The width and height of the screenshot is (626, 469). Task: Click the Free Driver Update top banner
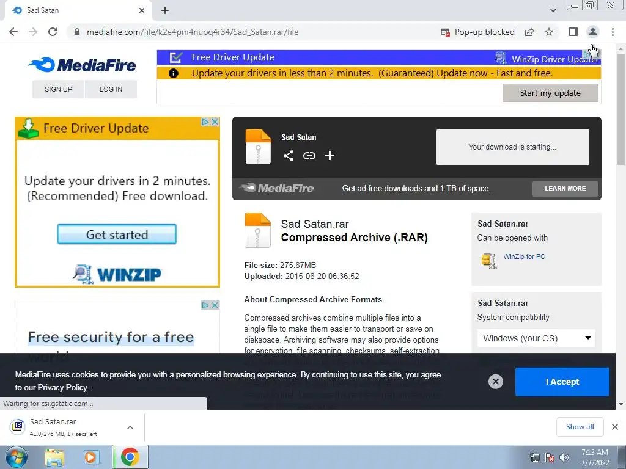[x=378, y=57]
